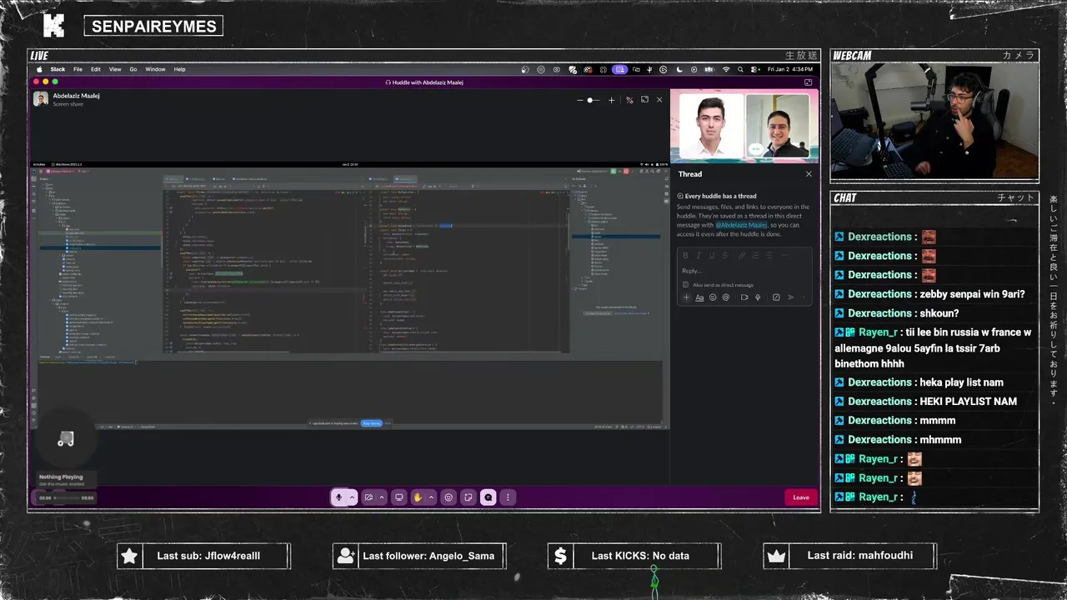Viewport: 1067px width, 600px height.
Task: Open send options arrow beside send
Action: [804, 297]
